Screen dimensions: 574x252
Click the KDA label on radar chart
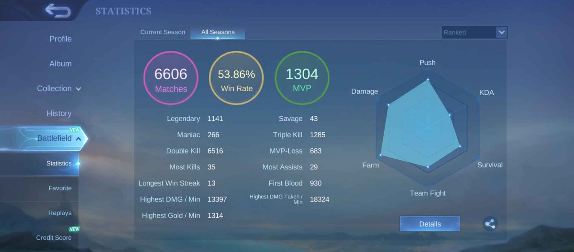click(x=486, y=92)
